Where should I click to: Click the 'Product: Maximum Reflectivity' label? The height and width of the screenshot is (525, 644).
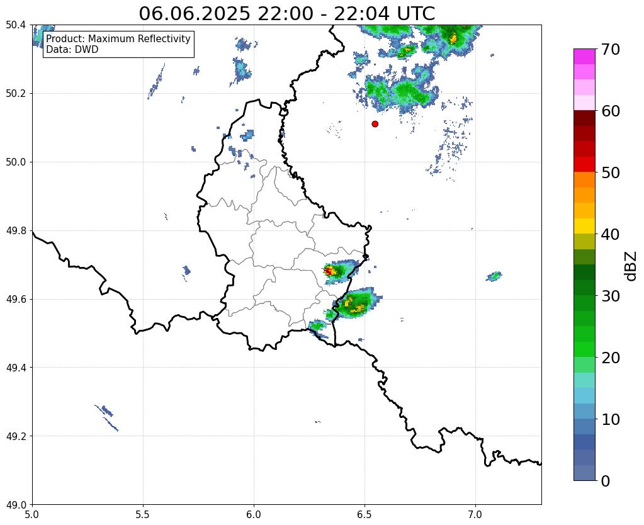point(118,38)
